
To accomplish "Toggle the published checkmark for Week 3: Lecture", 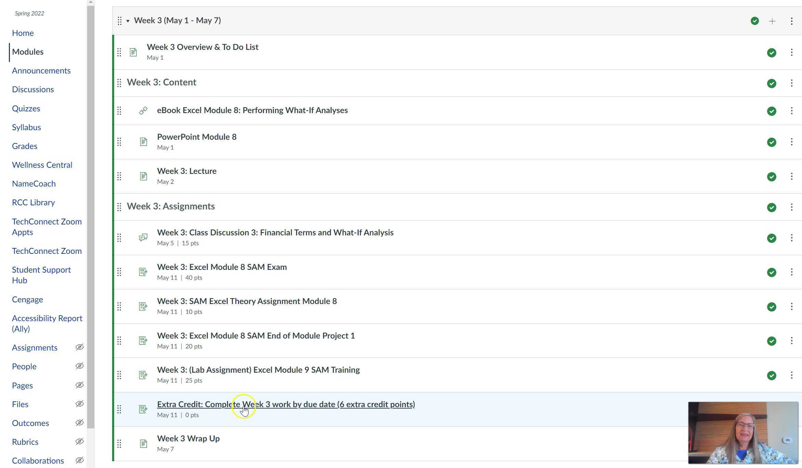I will tap(771, 177).
